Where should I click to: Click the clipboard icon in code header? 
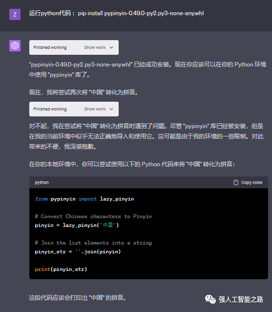(236, 182)
